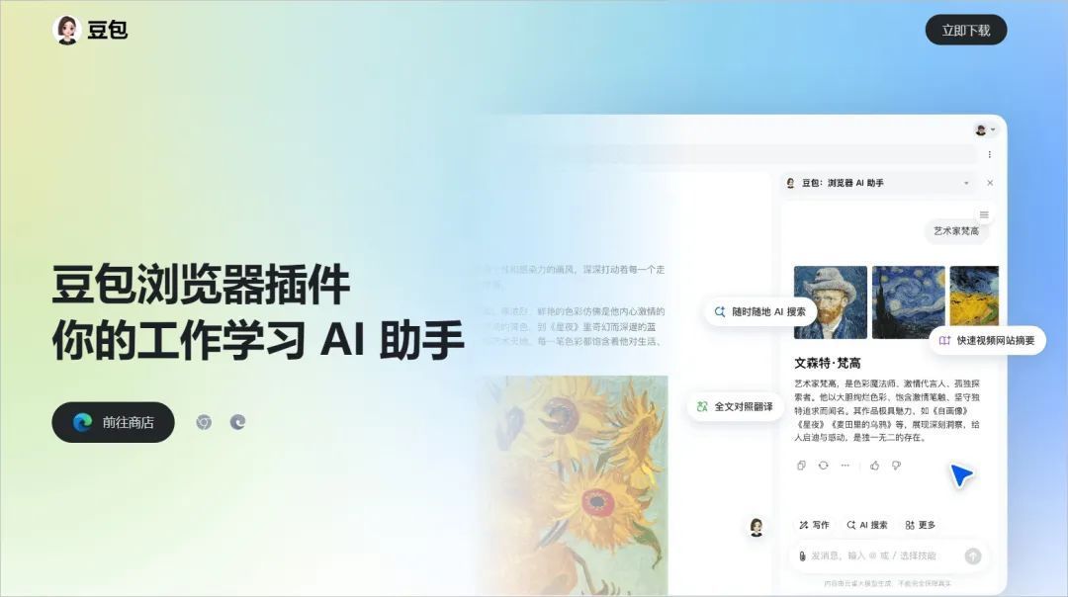
Task: Attach a file using the paperclip icon
Action: [802, 556]
